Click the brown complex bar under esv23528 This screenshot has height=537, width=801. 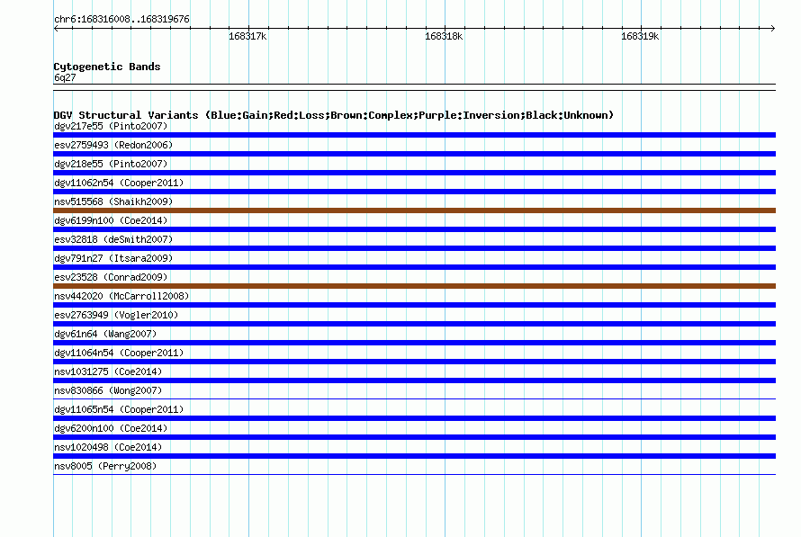[x=414, y=286]
